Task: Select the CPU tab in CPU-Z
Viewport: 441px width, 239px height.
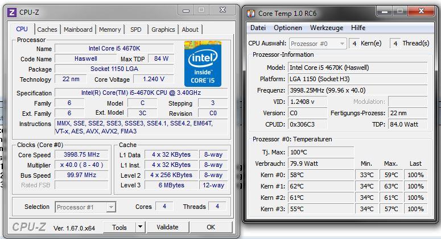Action: coord(22,29)
